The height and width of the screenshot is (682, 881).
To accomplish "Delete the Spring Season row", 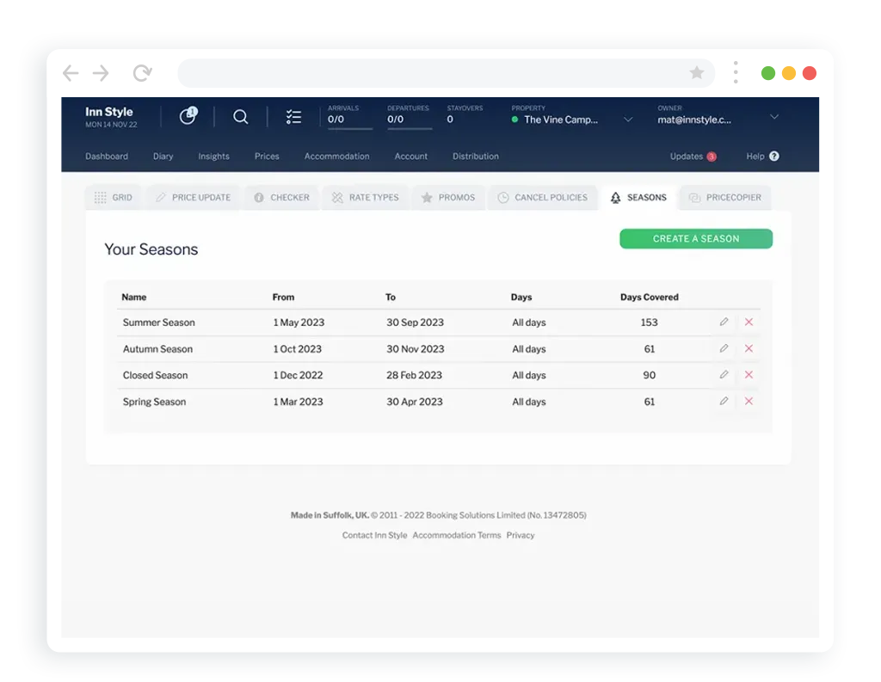I will point(749,402).
